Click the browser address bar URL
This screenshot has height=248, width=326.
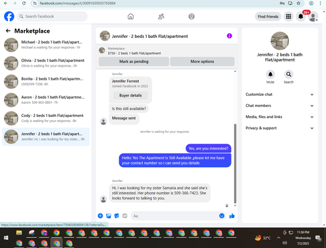click(78, 3)
